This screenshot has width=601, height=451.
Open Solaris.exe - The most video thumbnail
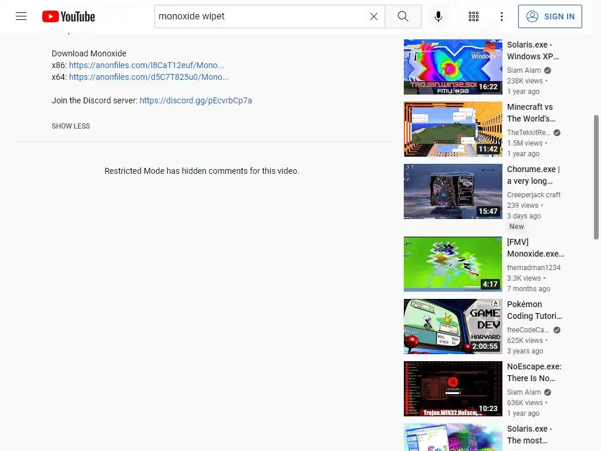[x=453, y=437]
